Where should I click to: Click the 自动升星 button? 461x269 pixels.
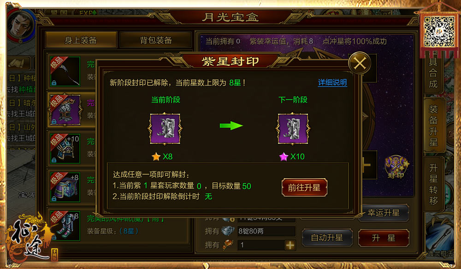point(327,238)
